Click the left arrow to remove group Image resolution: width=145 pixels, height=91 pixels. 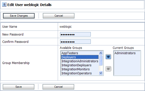[108, 69]
